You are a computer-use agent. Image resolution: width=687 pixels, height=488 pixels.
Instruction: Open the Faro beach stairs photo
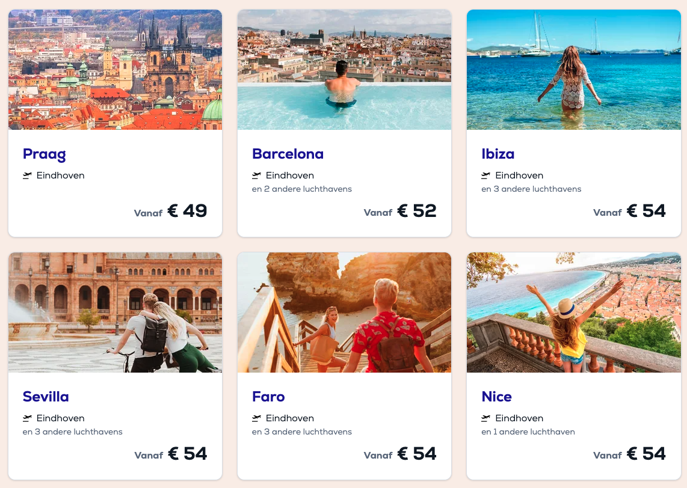coord(344,313)
